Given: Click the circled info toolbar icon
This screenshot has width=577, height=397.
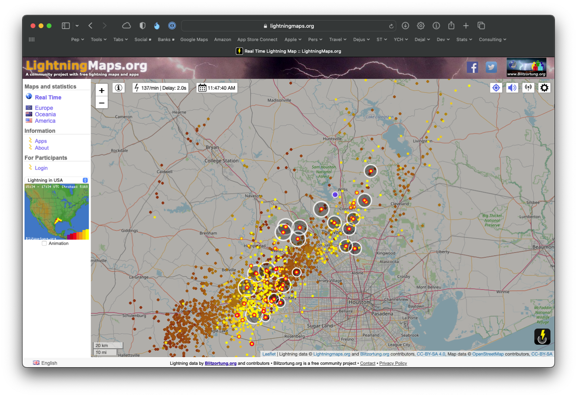Looking at the screenshot, I should (x=436, y=26).
